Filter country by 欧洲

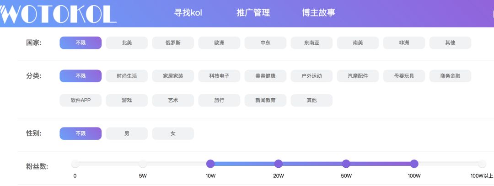tap(219, 43)
